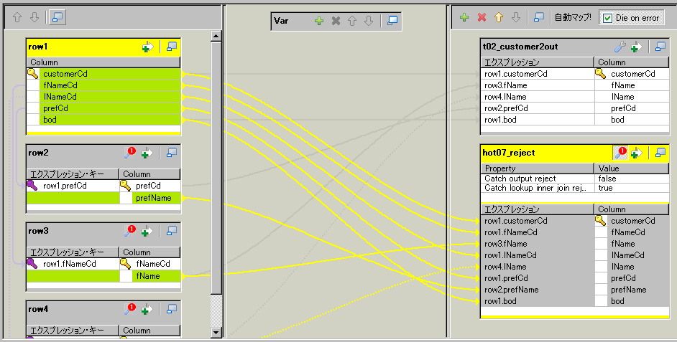Click row2.prefCd expression in t02_customer2out
Screen dimensions: 677x342
pos(538,108)
